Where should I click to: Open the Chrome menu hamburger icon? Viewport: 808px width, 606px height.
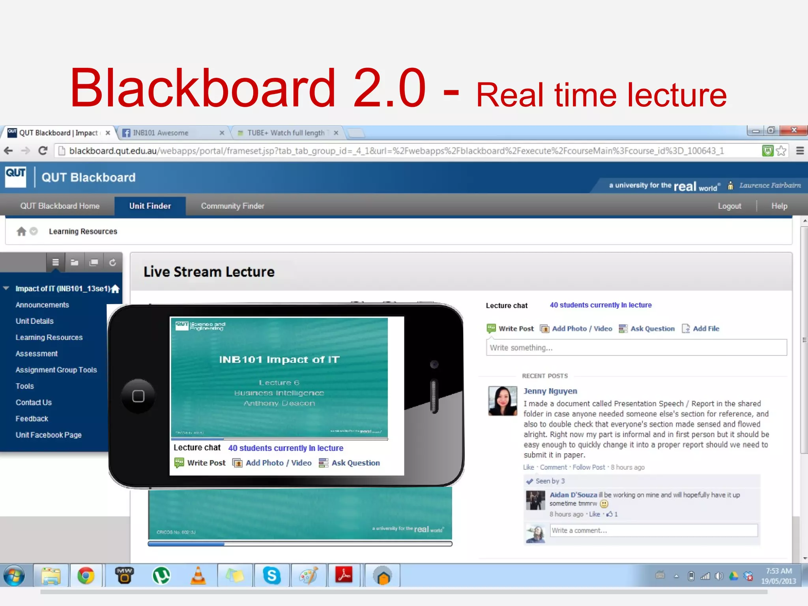click(x=800, y=150)
